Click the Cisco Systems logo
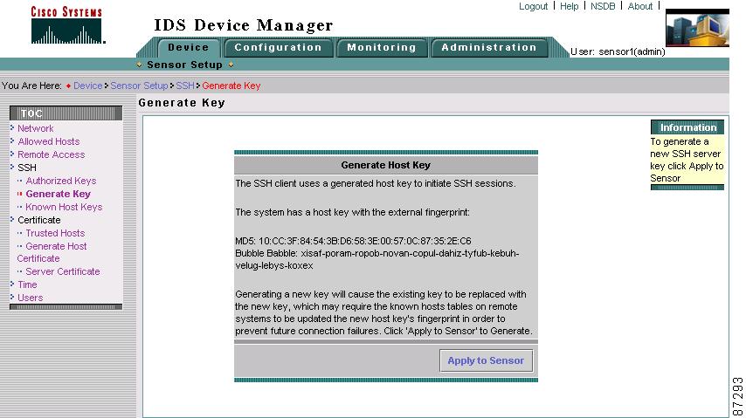Image resolution: width=746 pixels, height=418 pixels. pos(67,24)
